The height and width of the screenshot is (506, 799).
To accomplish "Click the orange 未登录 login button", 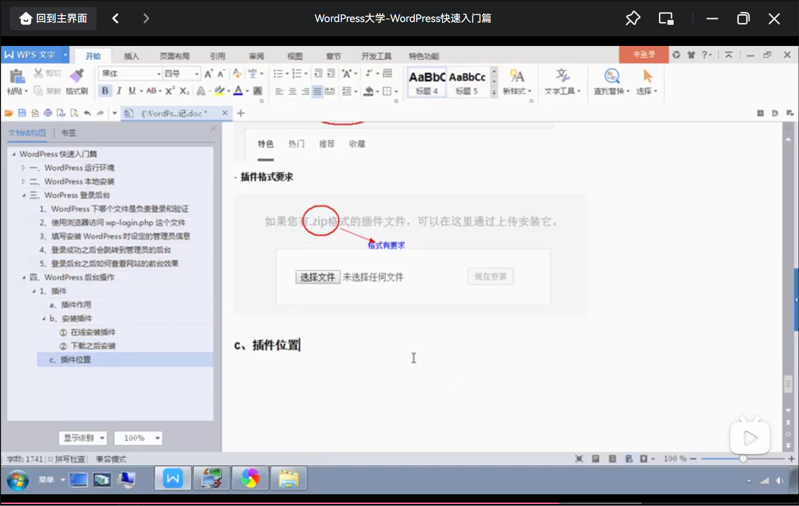I will pos(644,55).
